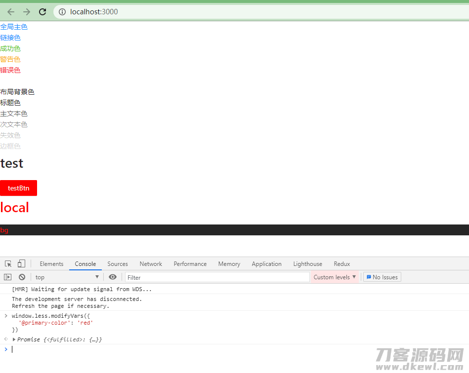Show the console sidebar panel icon
Image resolution: width=469 pixels, height=373 pixels.
tap(8, 277)
